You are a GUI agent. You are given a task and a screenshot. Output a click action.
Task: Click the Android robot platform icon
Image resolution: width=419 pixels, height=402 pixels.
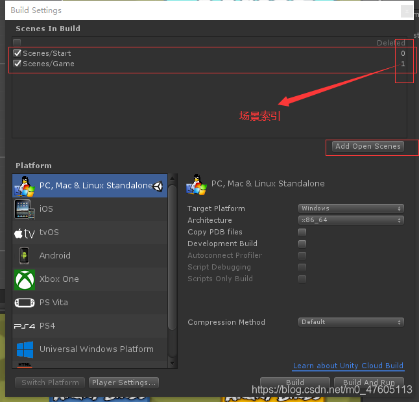(24, 256)
